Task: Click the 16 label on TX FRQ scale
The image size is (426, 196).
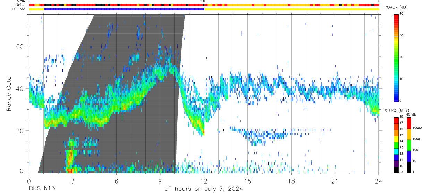Action: click(x=402, y=129)
